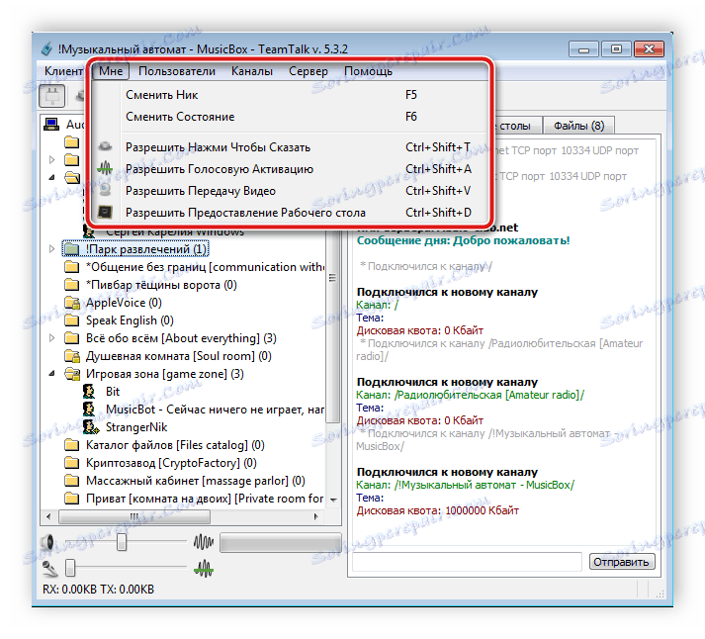Click the channel tree scroll down arrow
Image resolution: width=705 pixels, height=639 pixels.
click(333, 500)
